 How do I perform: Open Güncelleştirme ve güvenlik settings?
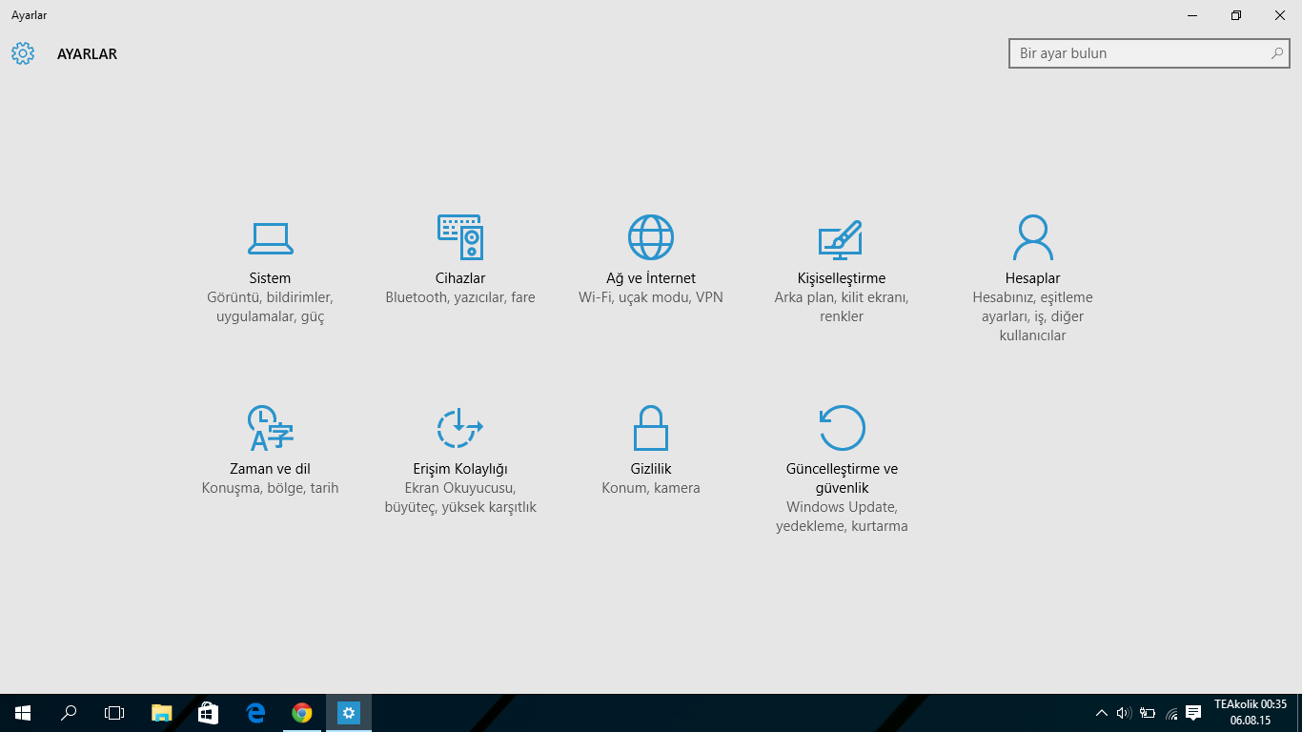pyautogui.click(x=842, y=470)
